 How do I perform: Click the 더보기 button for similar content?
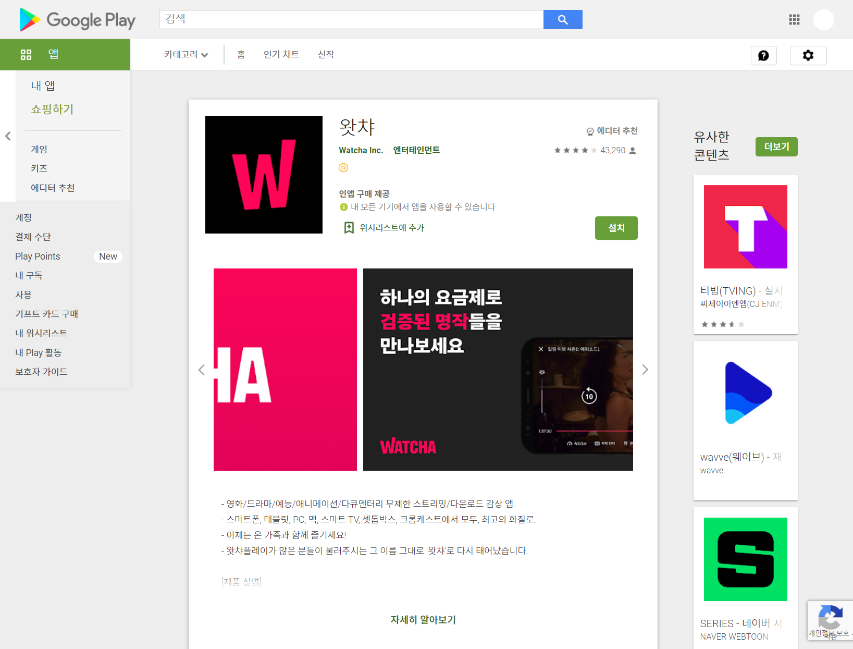coord(776,146)
